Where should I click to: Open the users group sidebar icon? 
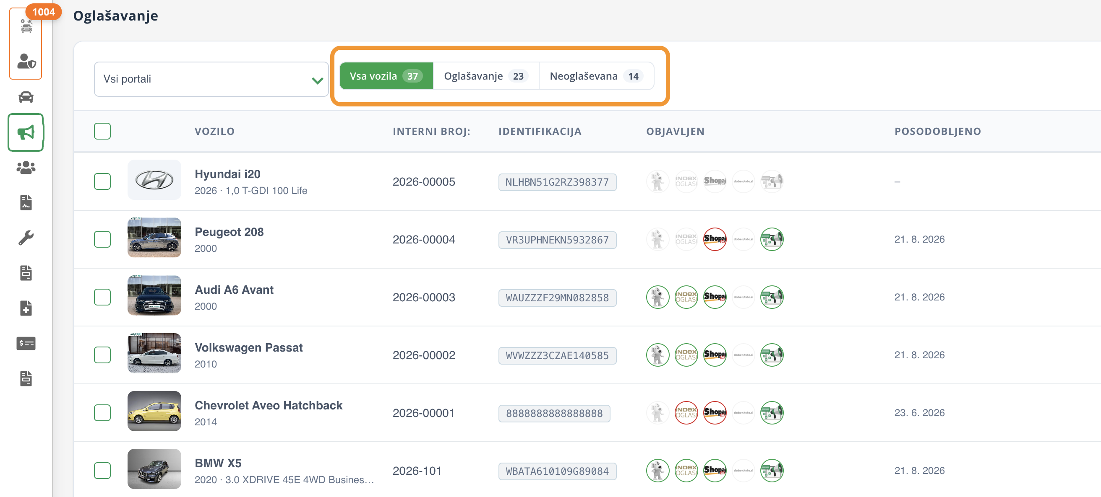point(26,167)
